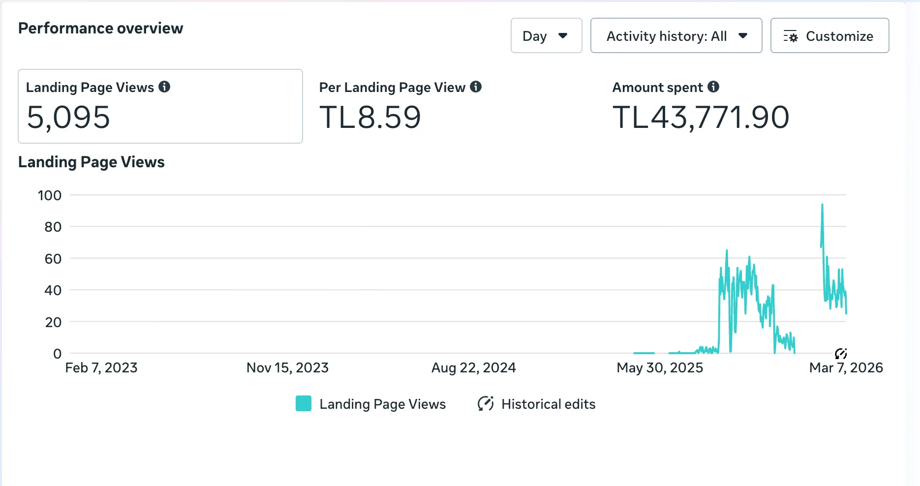Click the Customize button
The image size is (920, 486).
point(829,35)
